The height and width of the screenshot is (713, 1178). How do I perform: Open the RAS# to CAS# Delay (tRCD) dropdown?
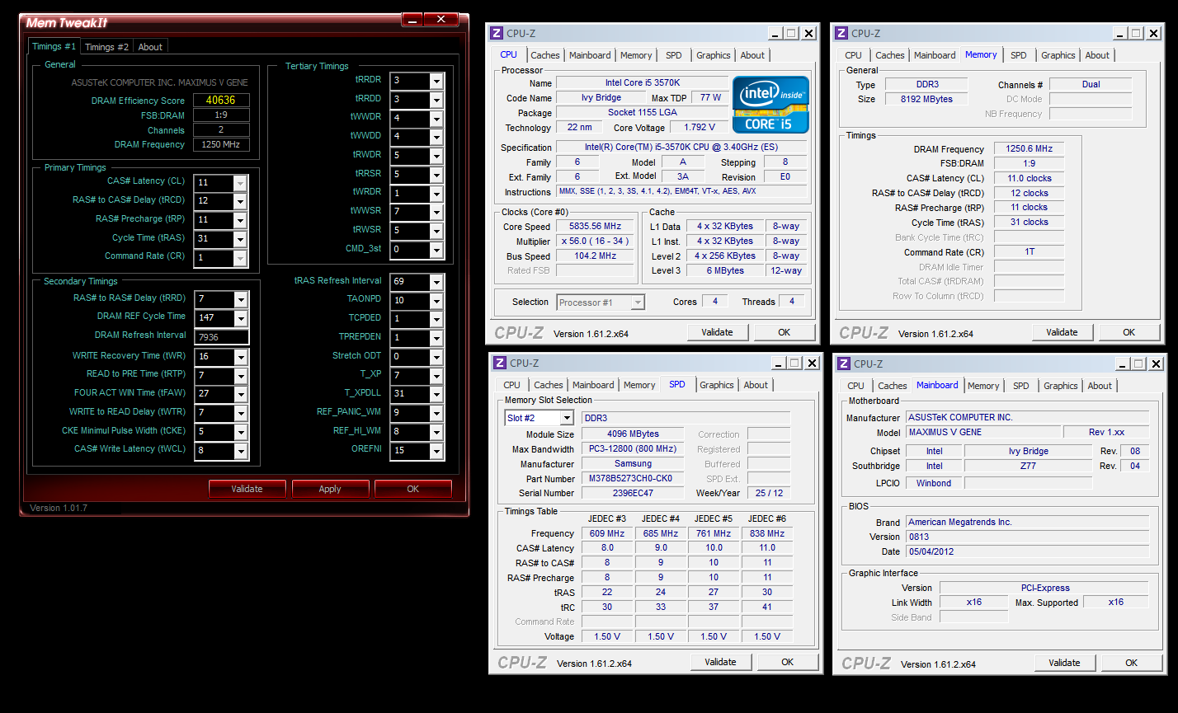click(240, 202)
